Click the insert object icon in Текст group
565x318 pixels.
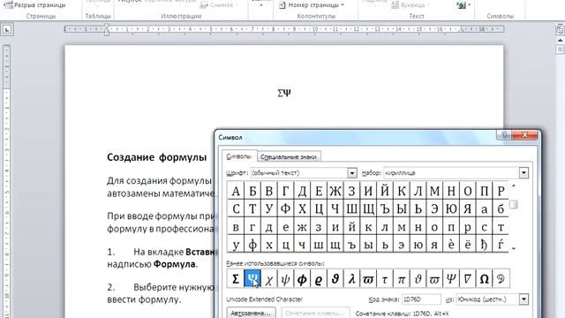(x=462, y=5)
